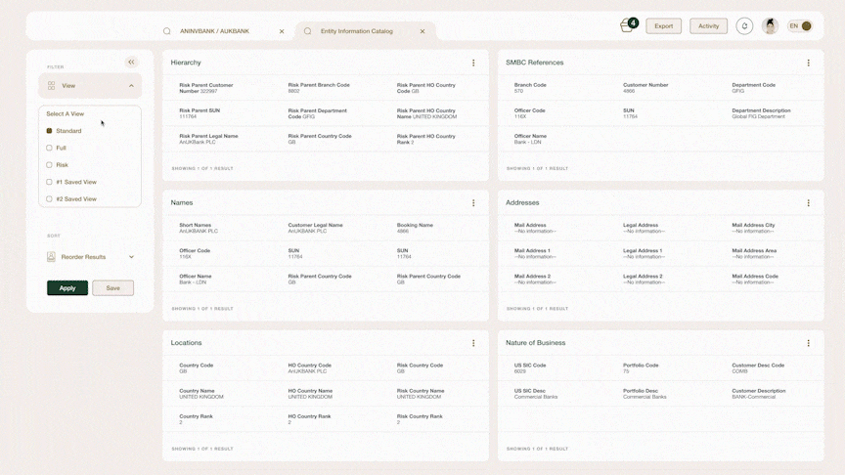The height and width of the screenshot is (475, 845).
Task: Click the Save button
Action: tap(113, 288)
